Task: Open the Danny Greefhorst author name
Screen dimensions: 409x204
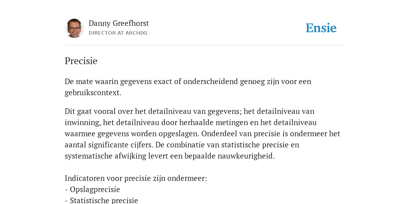Action: 119,24
